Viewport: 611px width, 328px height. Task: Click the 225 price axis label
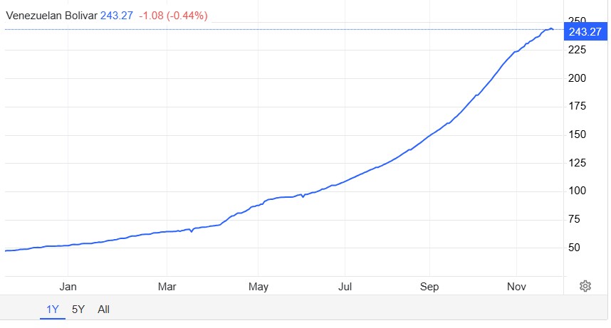(577, 50)
